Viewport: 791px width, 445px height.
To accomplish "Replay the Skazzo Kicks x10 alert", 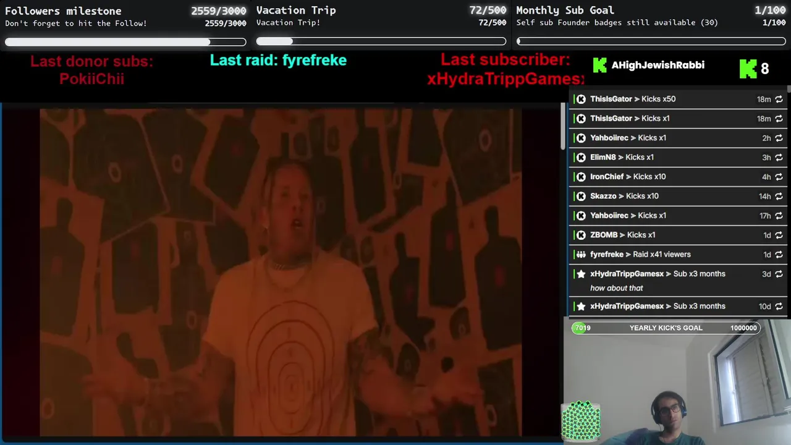I will [x=779, y=197].
